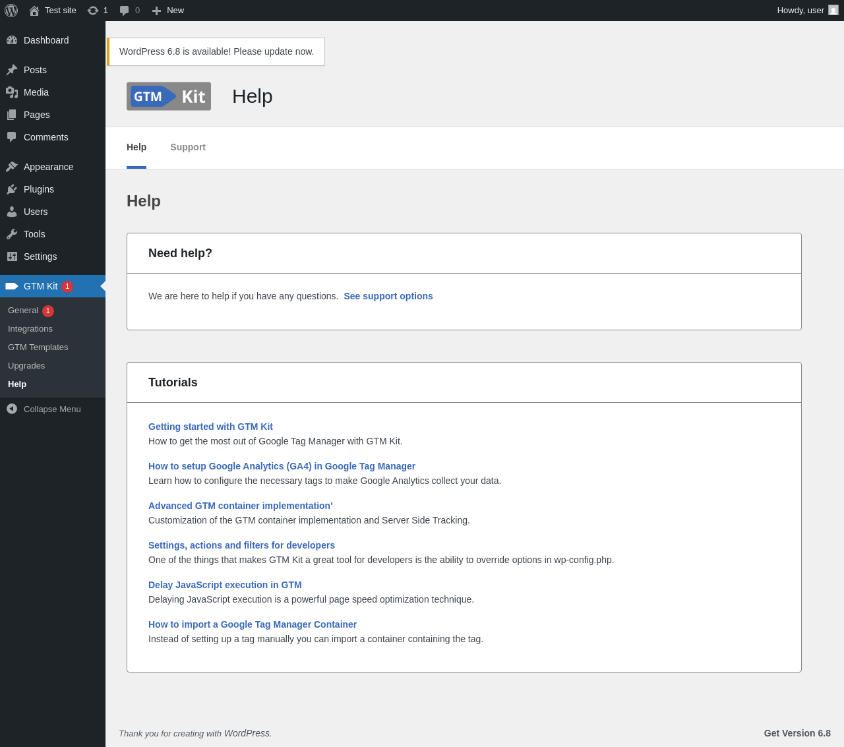Click See support options link
Viewport: 844px width, 747px height.
pyautogui.click(x=388, y=296)
